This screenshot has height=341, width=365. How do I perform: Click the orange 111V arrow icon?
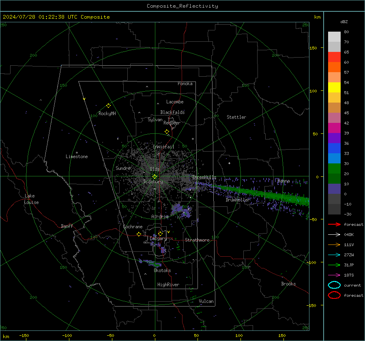click(334, 244)
